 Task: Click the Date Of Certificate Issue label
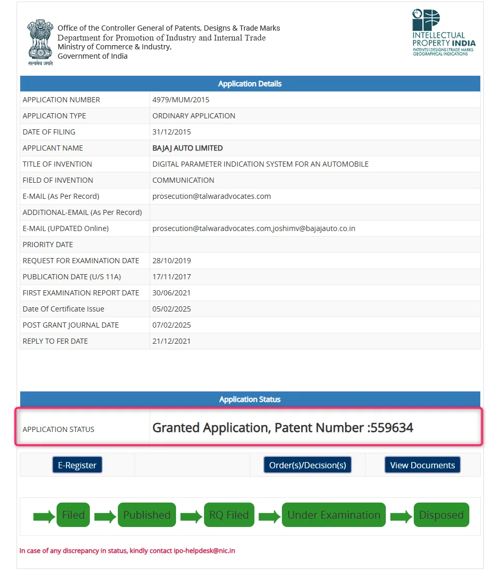63,309
